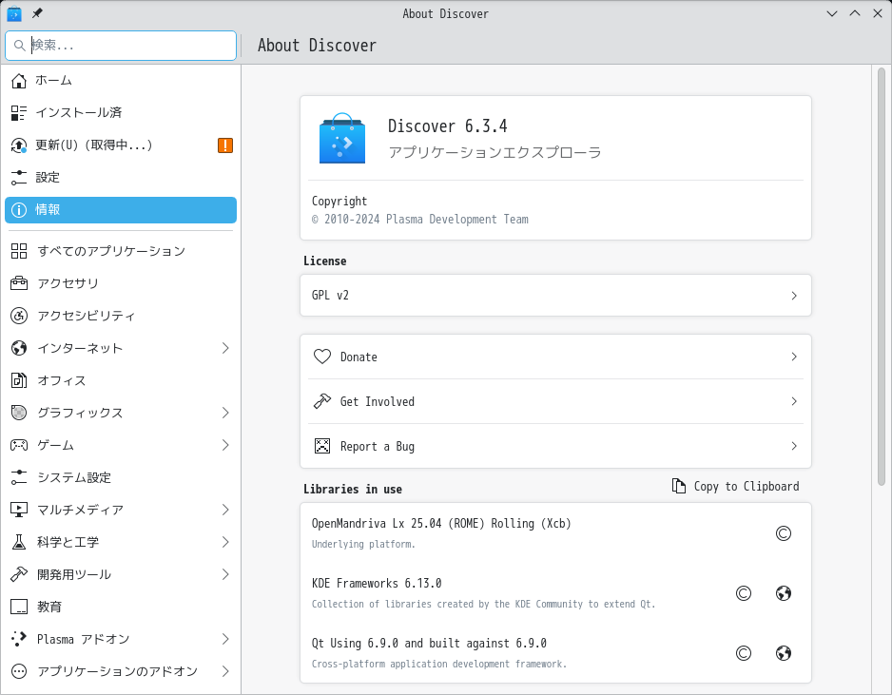Click the vertical scrollbar of the About page
892x695 pixels.
click(x=882, y=277)
